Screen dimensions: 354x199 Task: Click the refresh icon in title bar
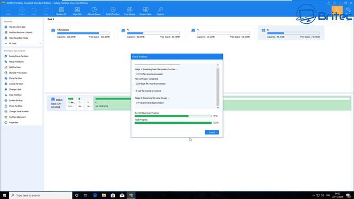(329, 3)
